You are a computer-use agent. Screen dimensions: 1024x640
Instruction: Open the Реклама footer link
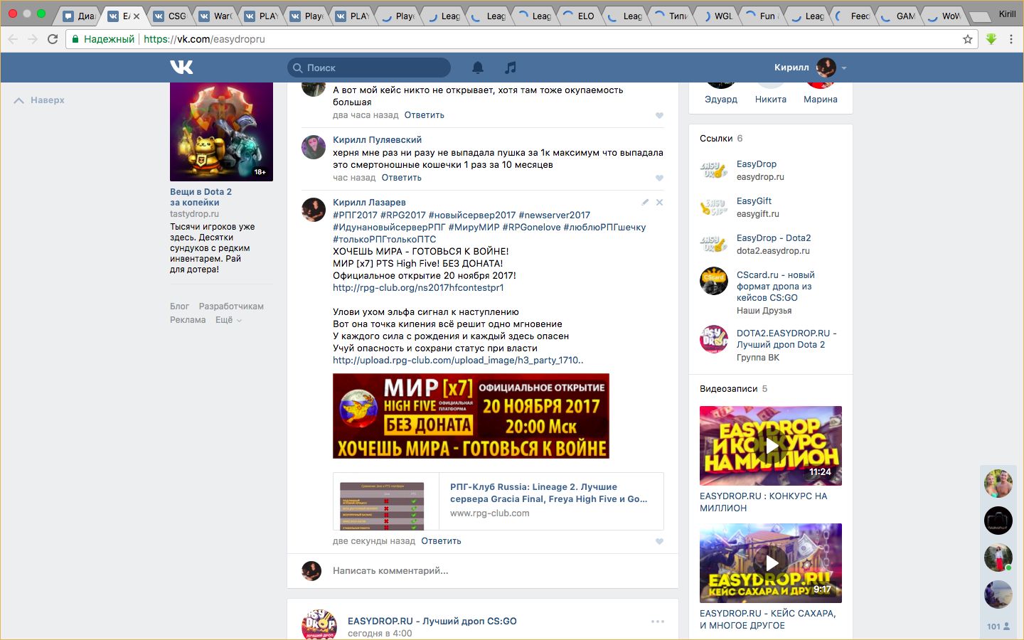coord(188,320)
